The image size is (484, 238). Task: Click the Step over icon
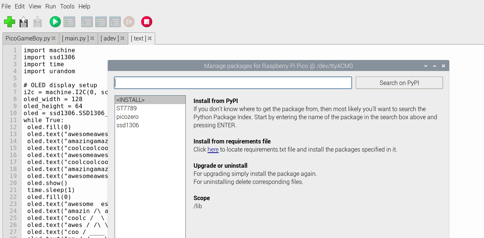tap(87, 22)
